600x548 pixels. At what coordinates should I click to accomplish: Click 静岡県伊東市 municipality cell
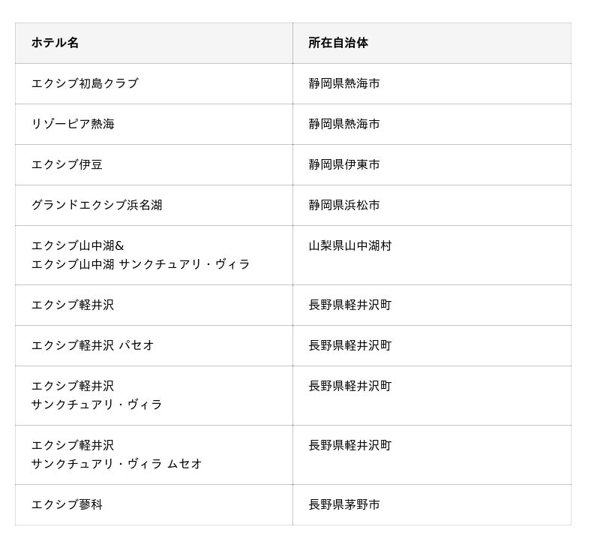[x=344, y=164]
